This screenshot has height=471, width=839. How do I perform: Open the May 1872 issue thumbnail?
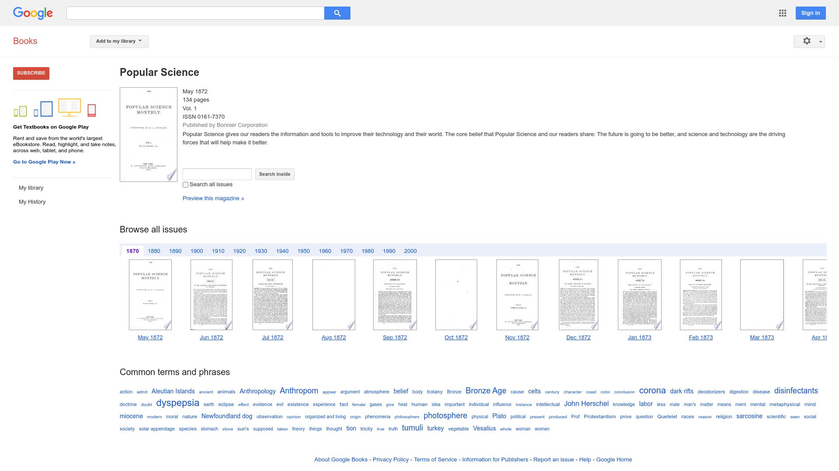point(150,295)
